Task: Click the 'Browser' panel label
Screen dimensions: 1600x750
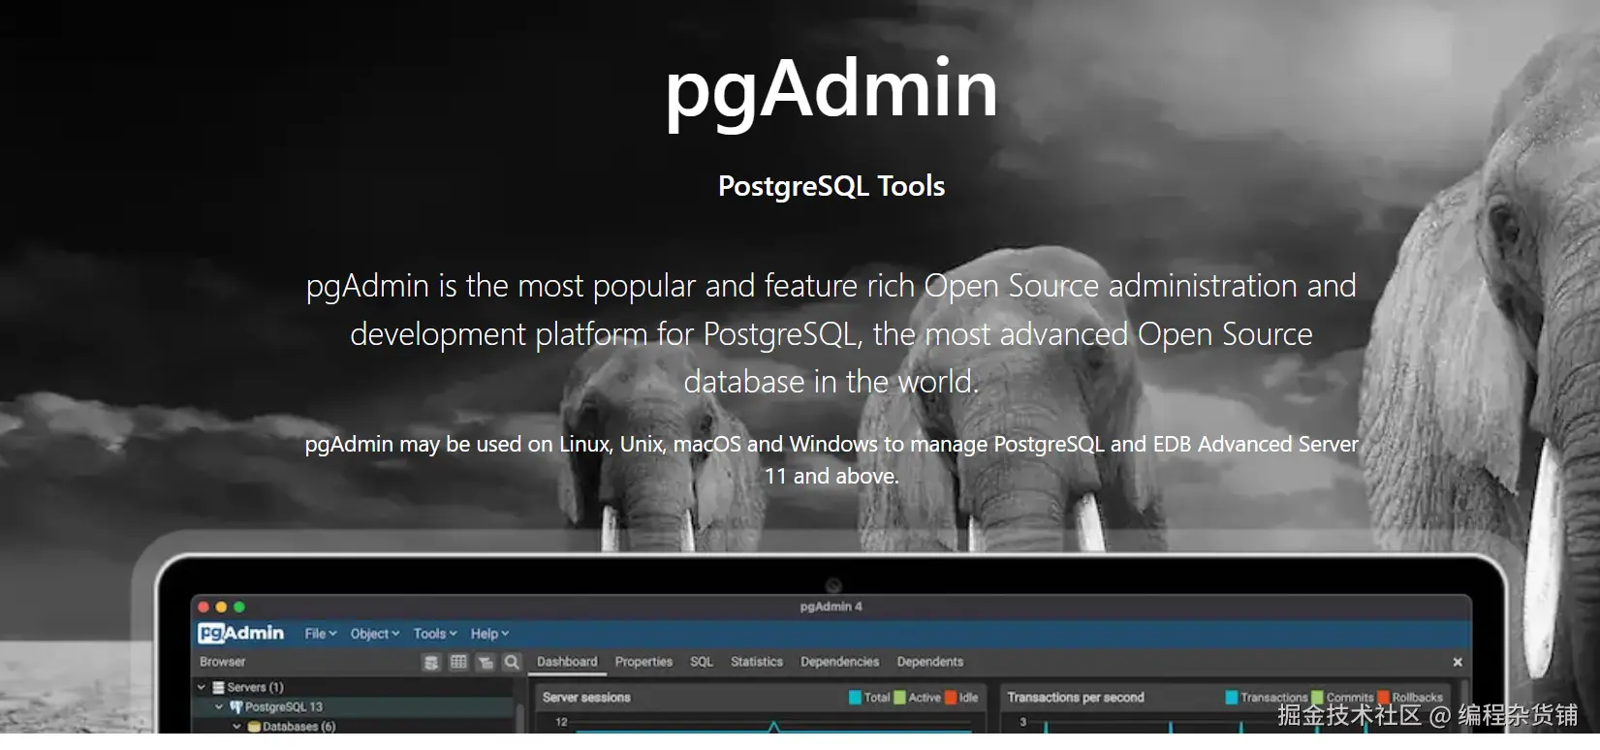Action: [x=222, y=662]
